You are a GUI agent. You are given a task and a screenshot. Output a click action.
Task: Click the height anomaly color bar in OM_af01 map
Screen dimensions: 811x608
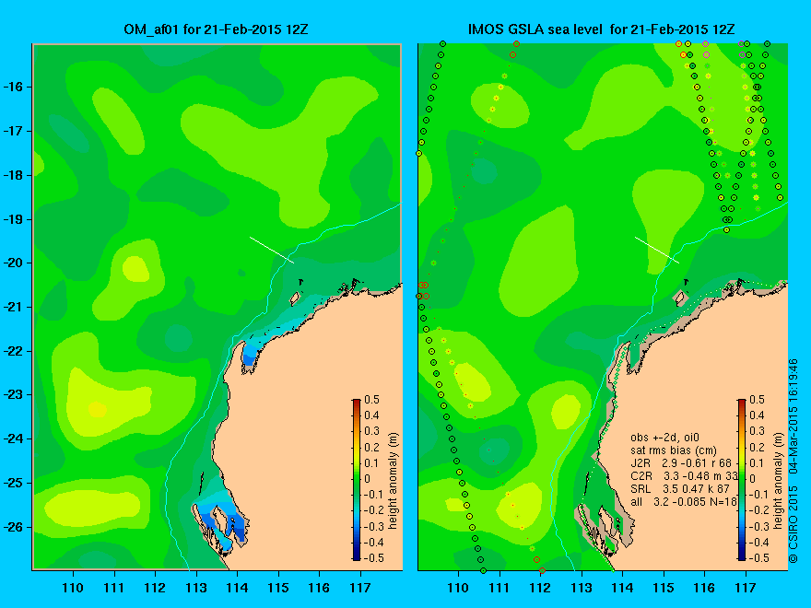coord(357,479)
